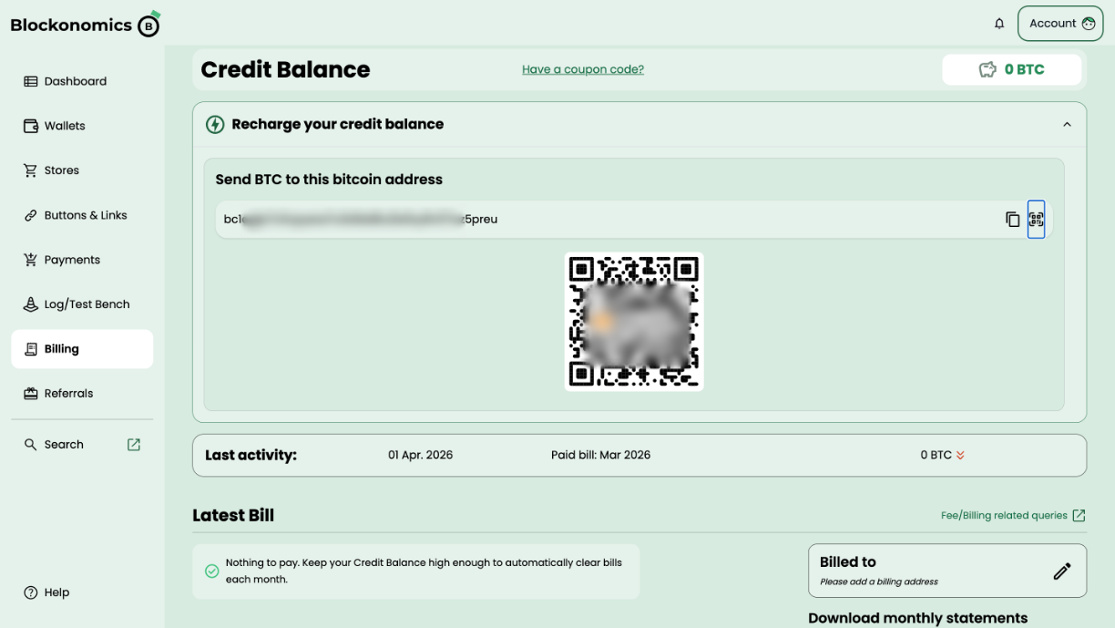Click 'Latest Bill' heading
1115x628 pixels.
tap(233, 515)
